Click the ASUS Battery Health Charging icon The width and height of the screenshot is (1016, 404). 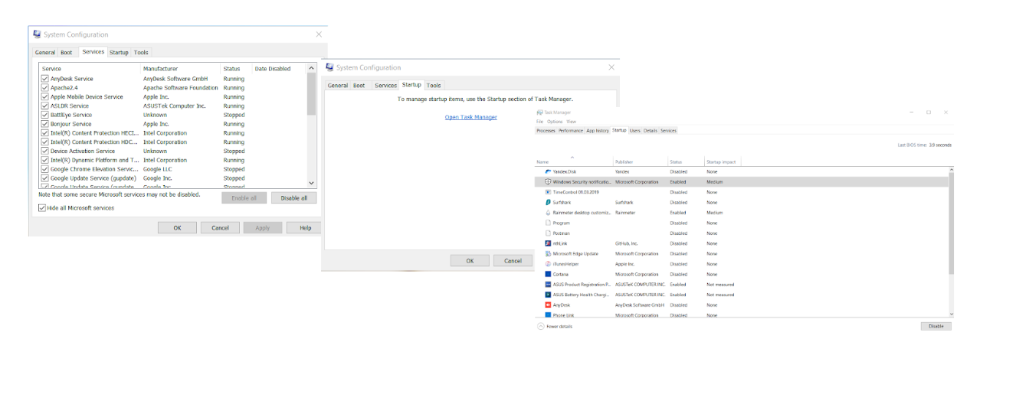[x=548, y=295]
